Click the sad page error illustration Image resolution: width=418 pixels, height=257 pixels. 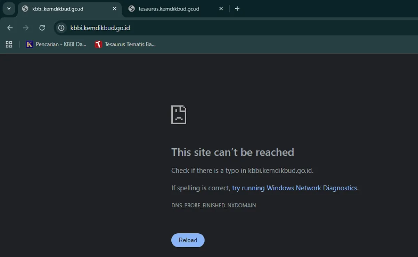tap(178, 114)
